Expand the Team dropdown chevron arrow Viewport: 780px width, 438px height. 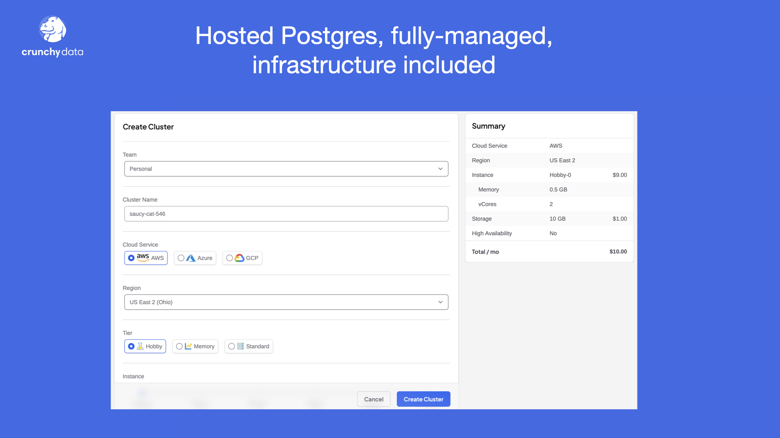pyautogui.click(x=440, y=169)
